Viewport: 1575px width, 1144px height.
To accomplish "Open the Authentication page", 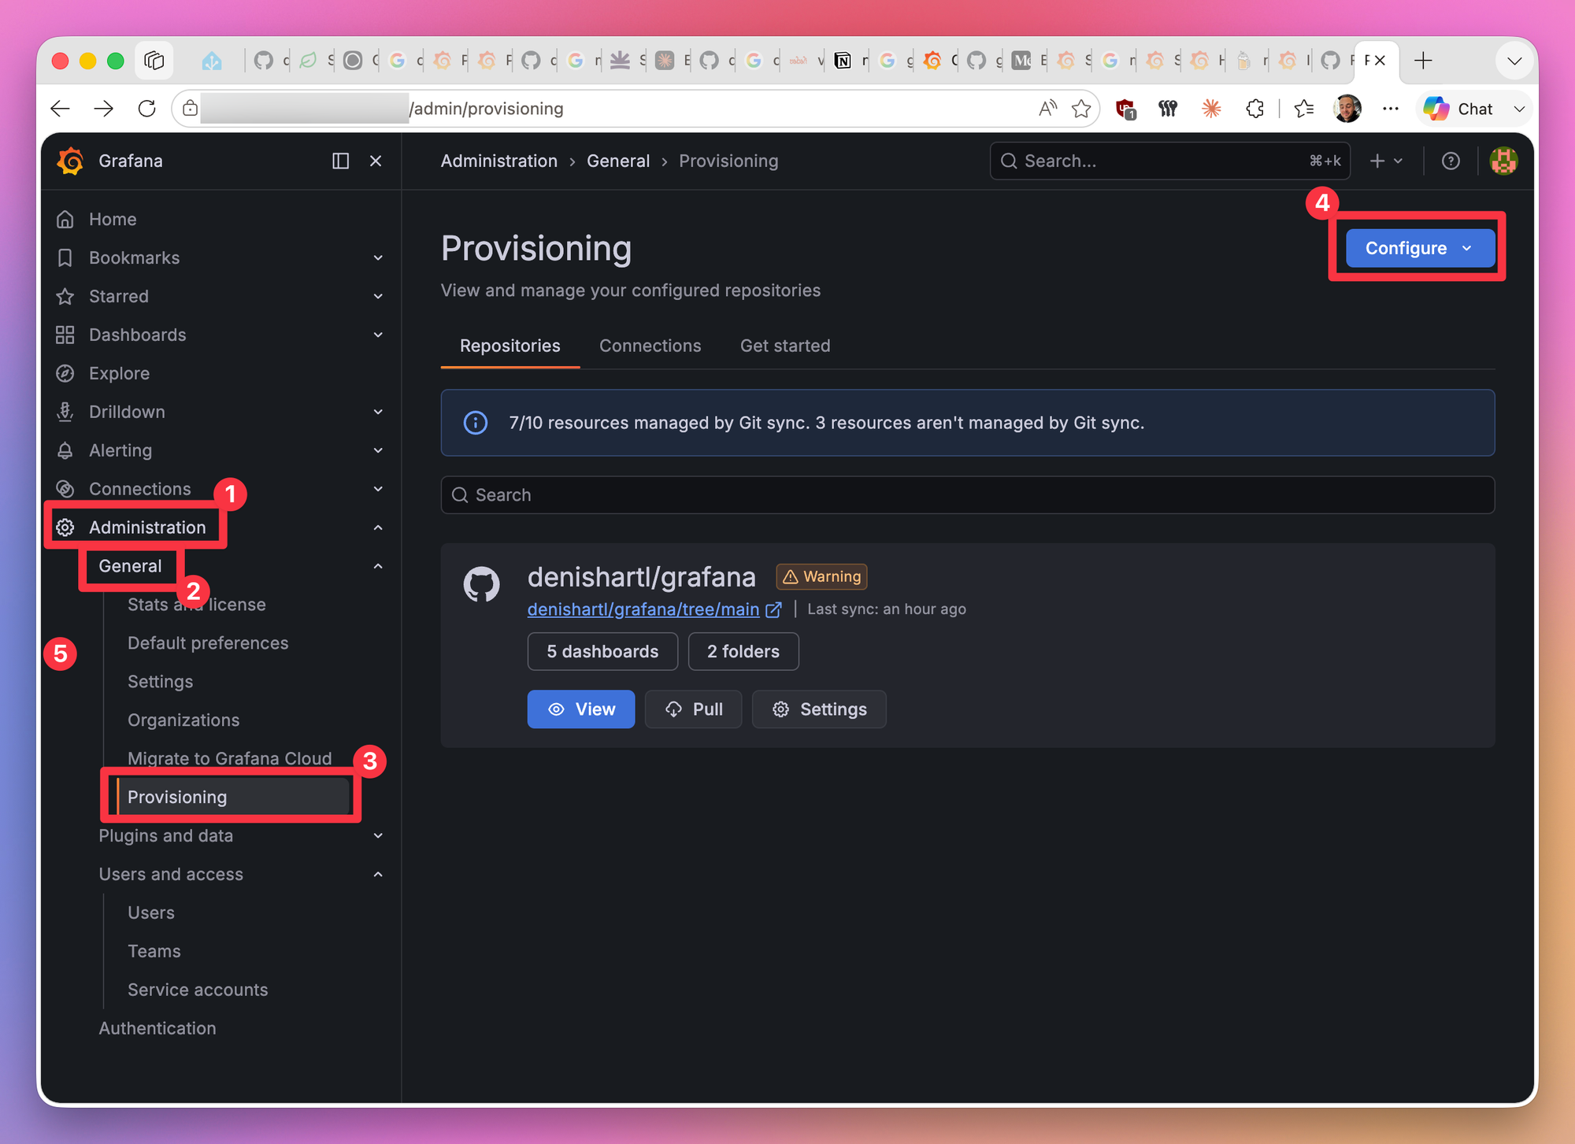I will 157,1028.
